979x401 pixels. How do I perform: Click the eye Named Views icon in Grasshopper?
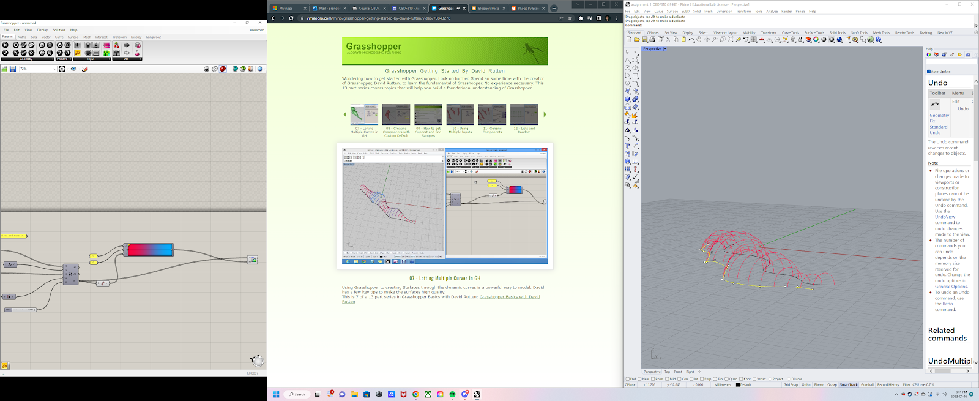74,69
